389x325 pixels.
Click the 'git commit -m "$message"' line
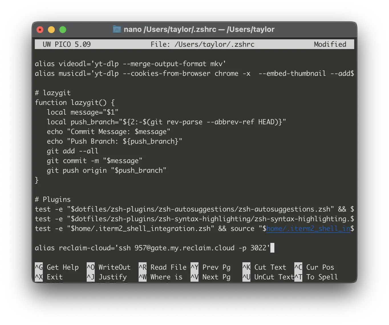pos(95,161)
